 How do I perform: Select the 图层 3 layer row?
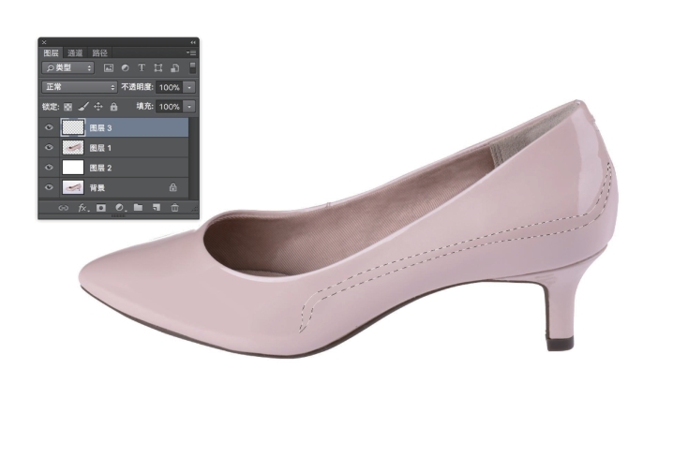[x=113, y=127]
